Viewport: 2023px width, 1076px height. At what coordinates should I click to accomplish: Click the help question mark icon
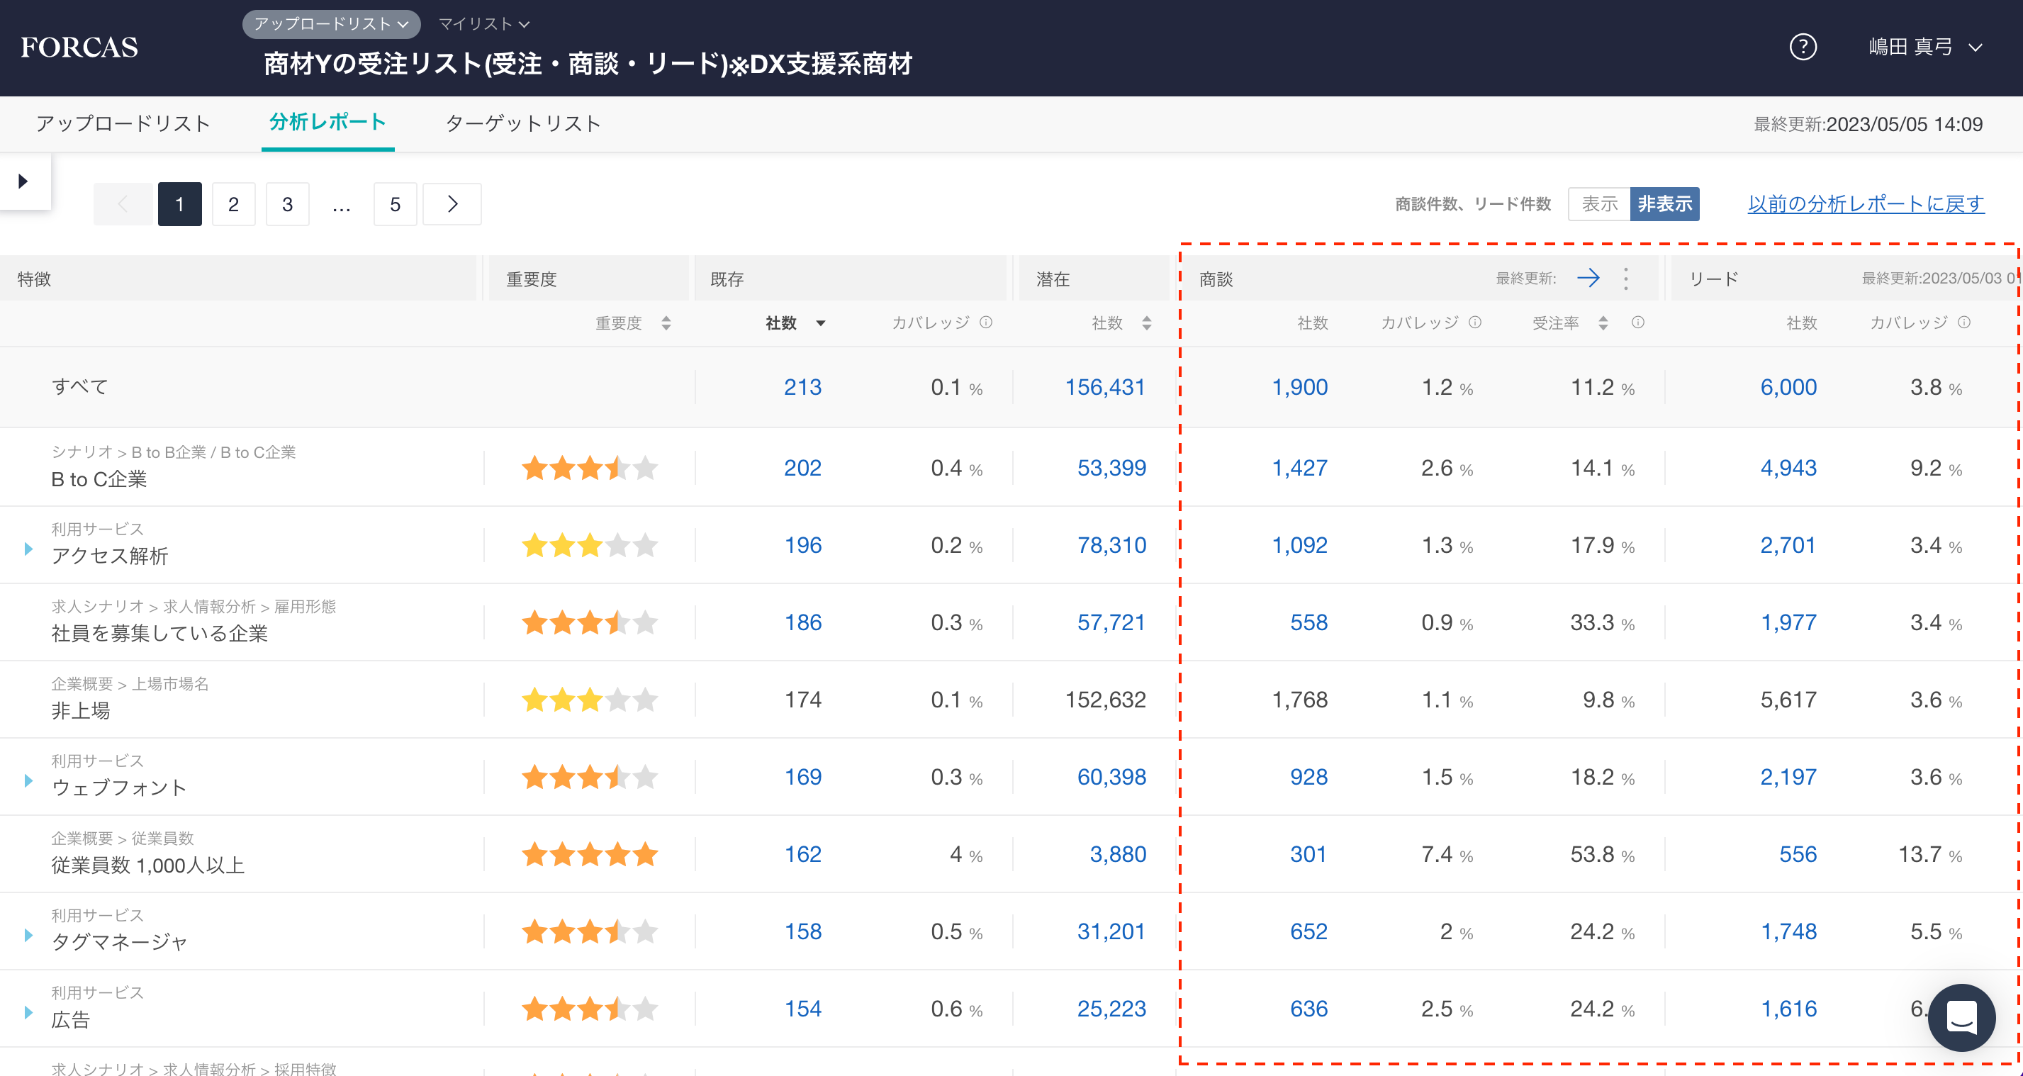(x=1803, y=47)
